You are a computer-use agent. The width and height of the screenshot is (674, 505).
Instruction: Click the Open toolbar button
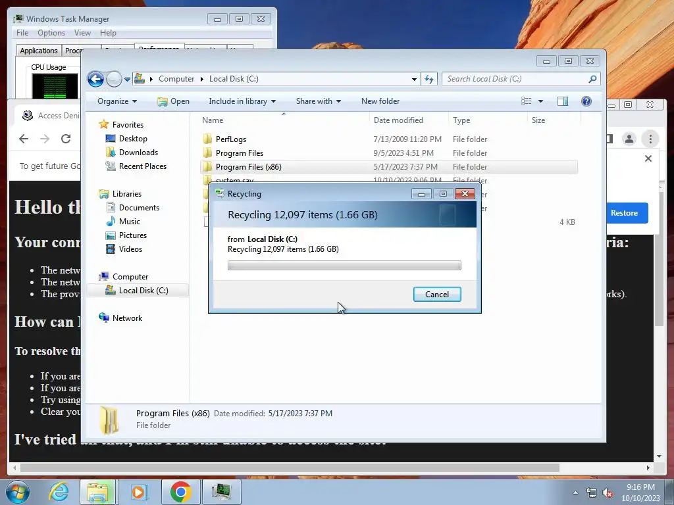173,101
